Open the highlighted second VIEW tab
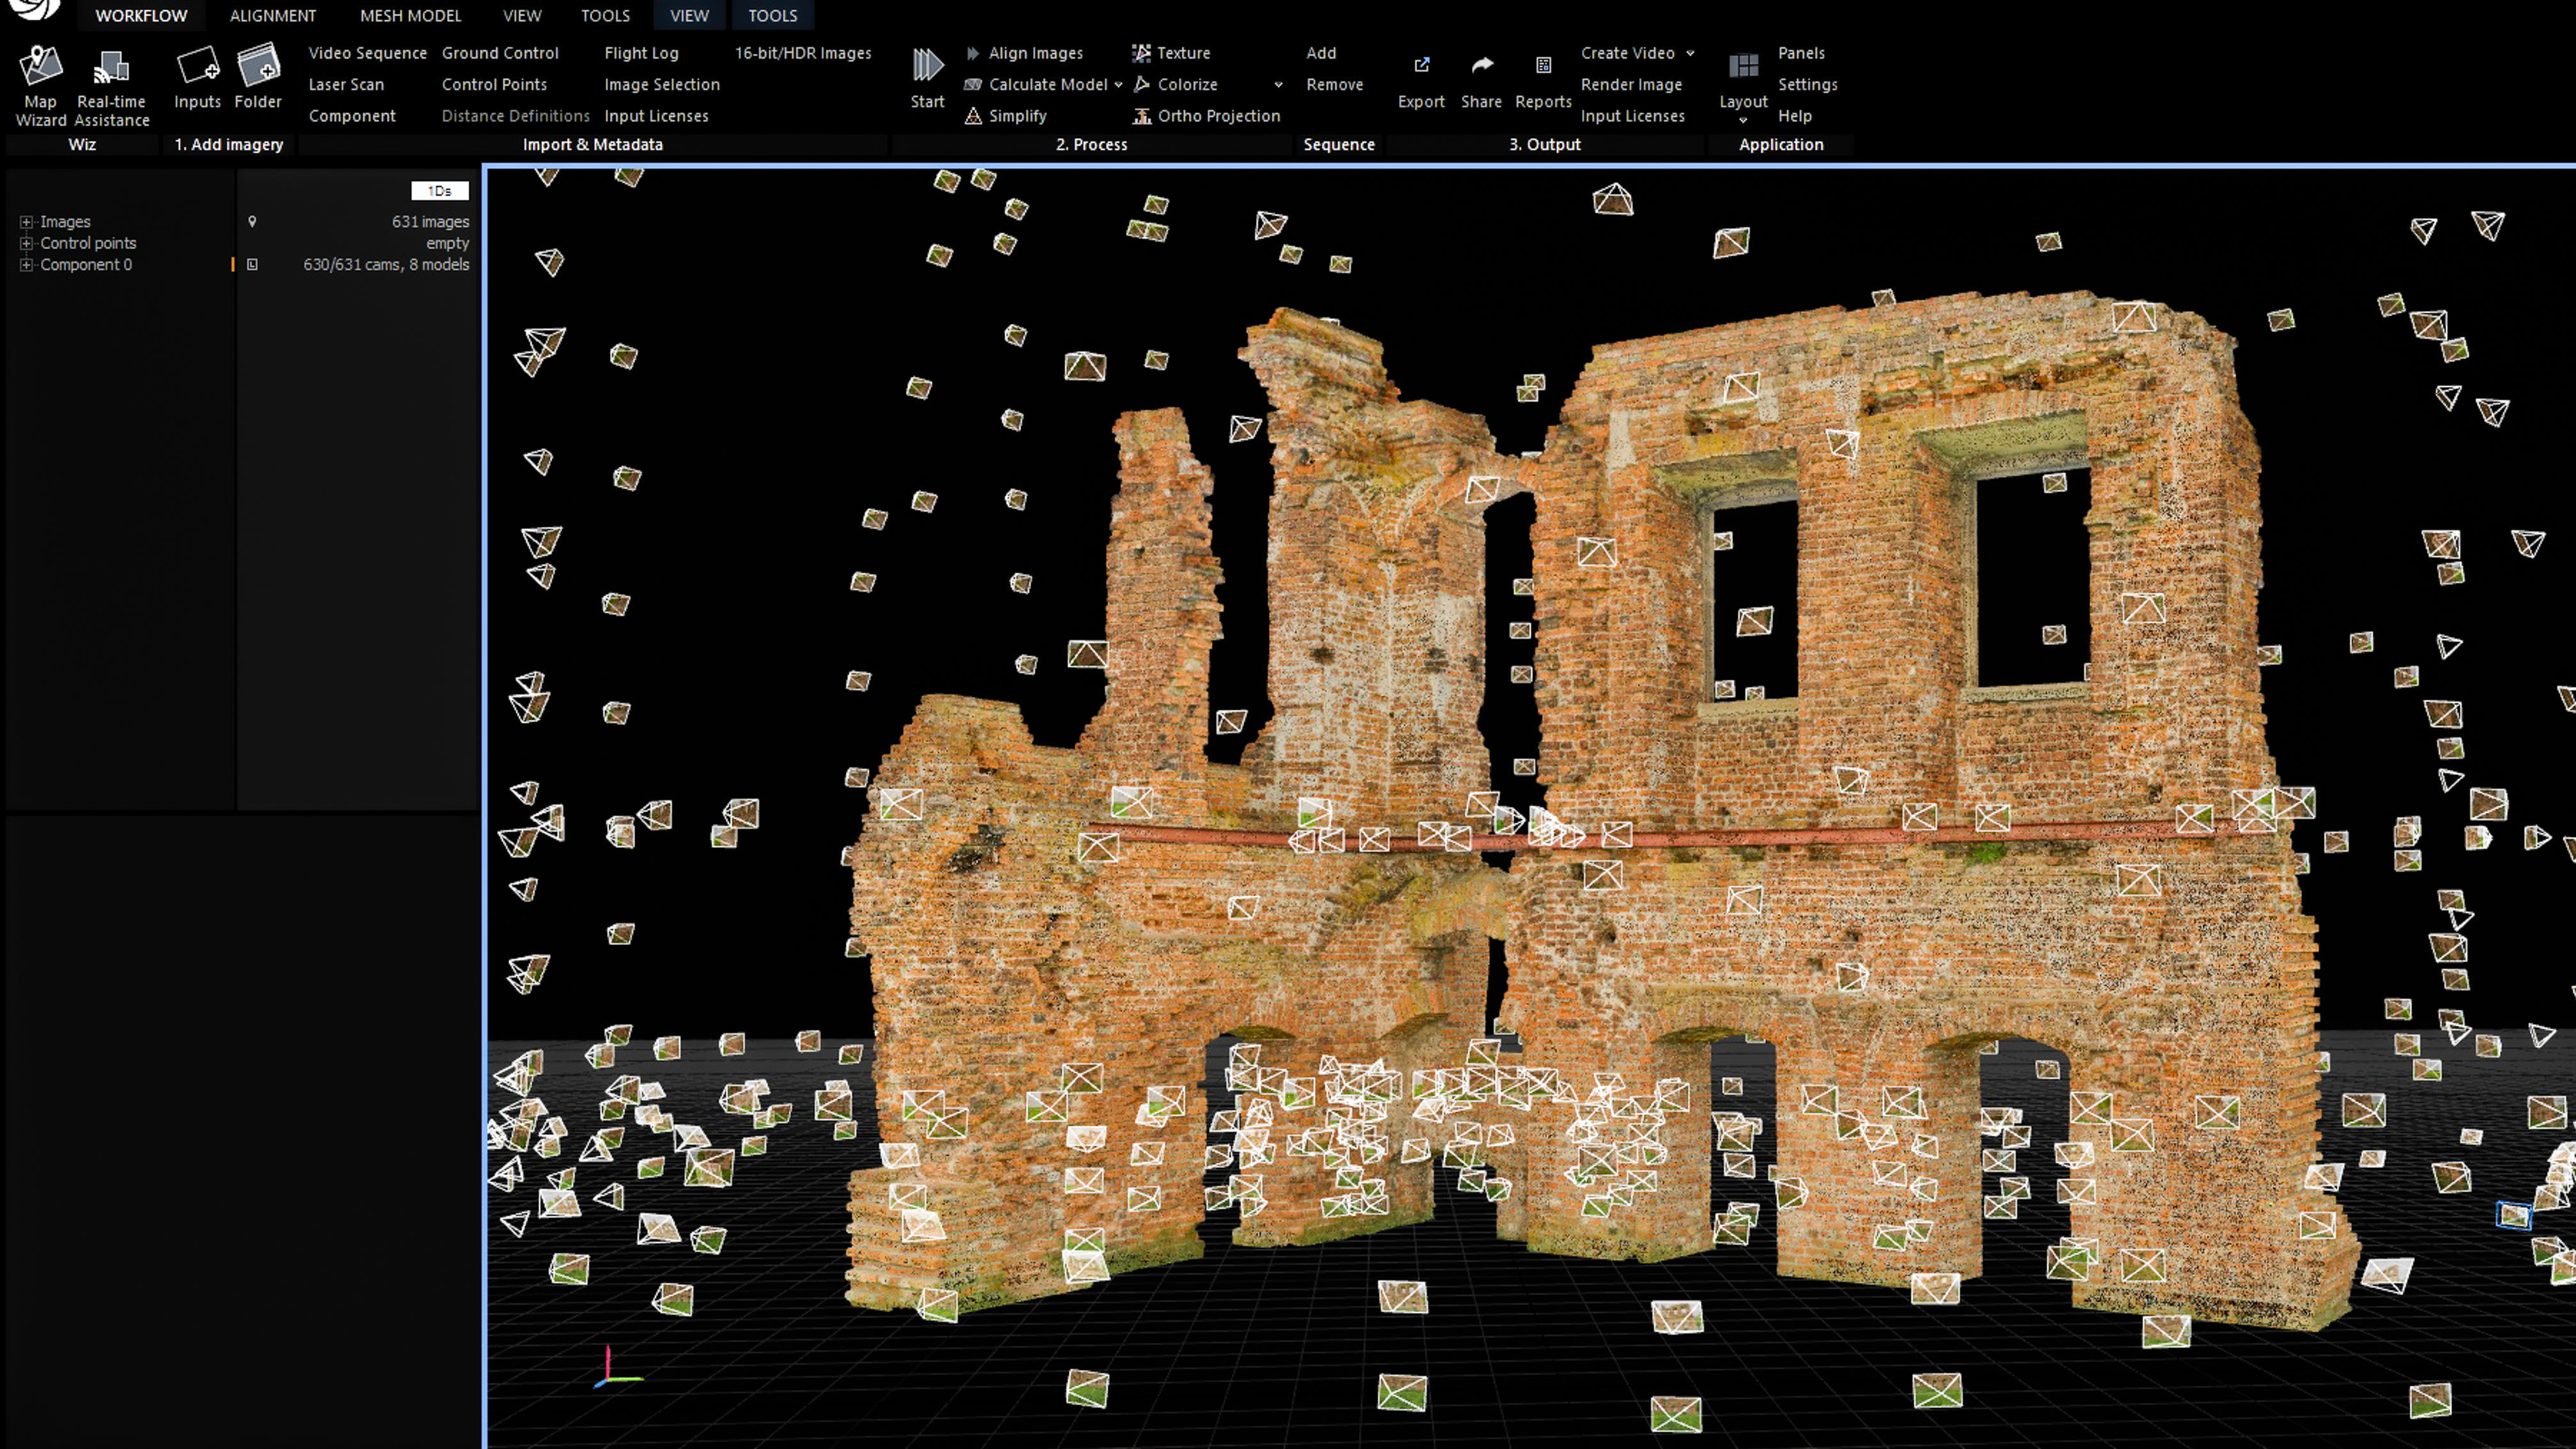Screen dimensions: 2576x1449 coord(689,16)
